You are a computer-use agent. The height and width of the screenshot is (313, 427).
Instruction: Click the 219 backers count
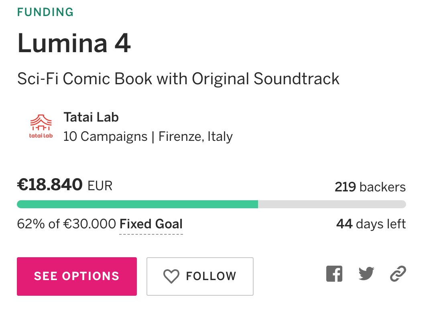pos(370,187)
